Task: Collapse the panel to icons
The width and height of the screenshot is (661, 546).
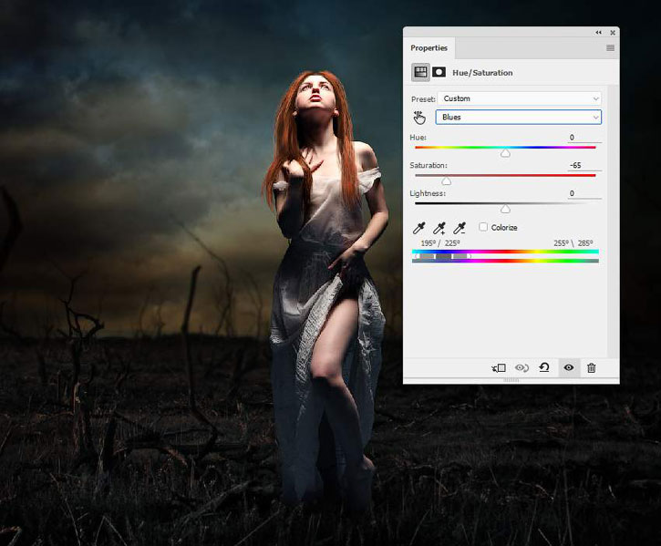Action: click(x=598, y=33)
